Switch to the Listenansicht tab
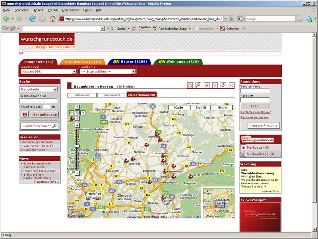 tap(82, 95)
